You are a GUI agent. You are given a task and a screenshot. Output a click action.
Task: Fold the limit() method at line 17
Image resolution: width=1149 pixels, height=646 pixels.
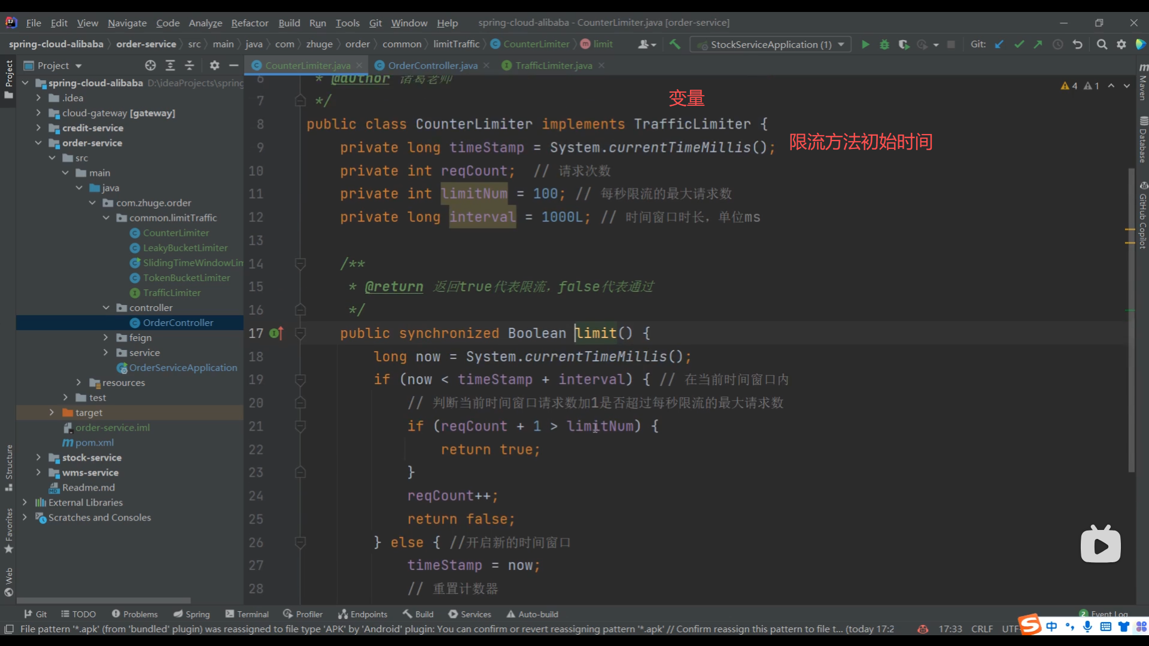(x=300, y=333)
